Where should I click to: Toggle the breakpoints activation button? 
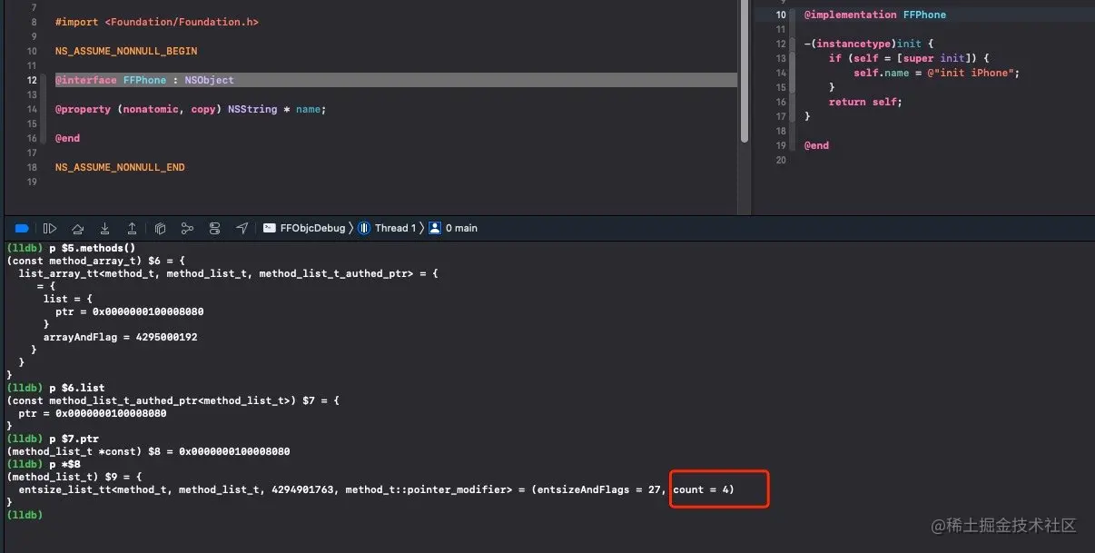(x=23, y=228)
